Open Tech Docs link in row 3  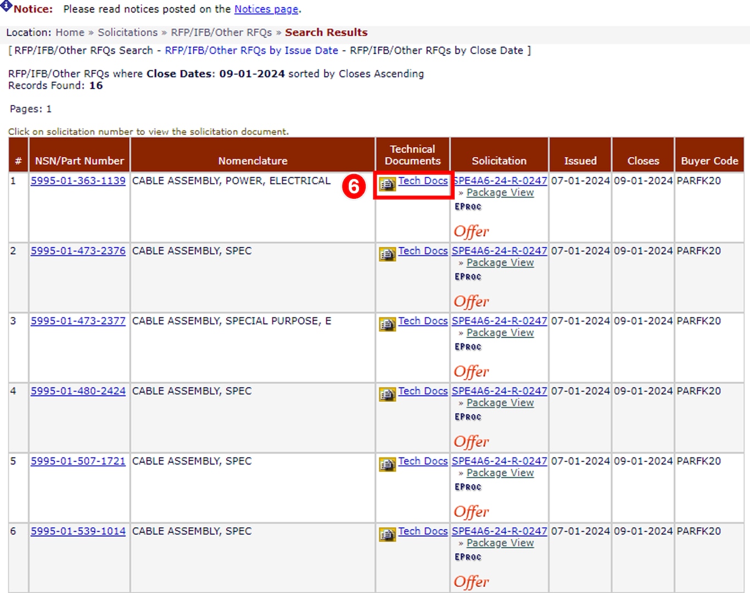click(423, 321)
